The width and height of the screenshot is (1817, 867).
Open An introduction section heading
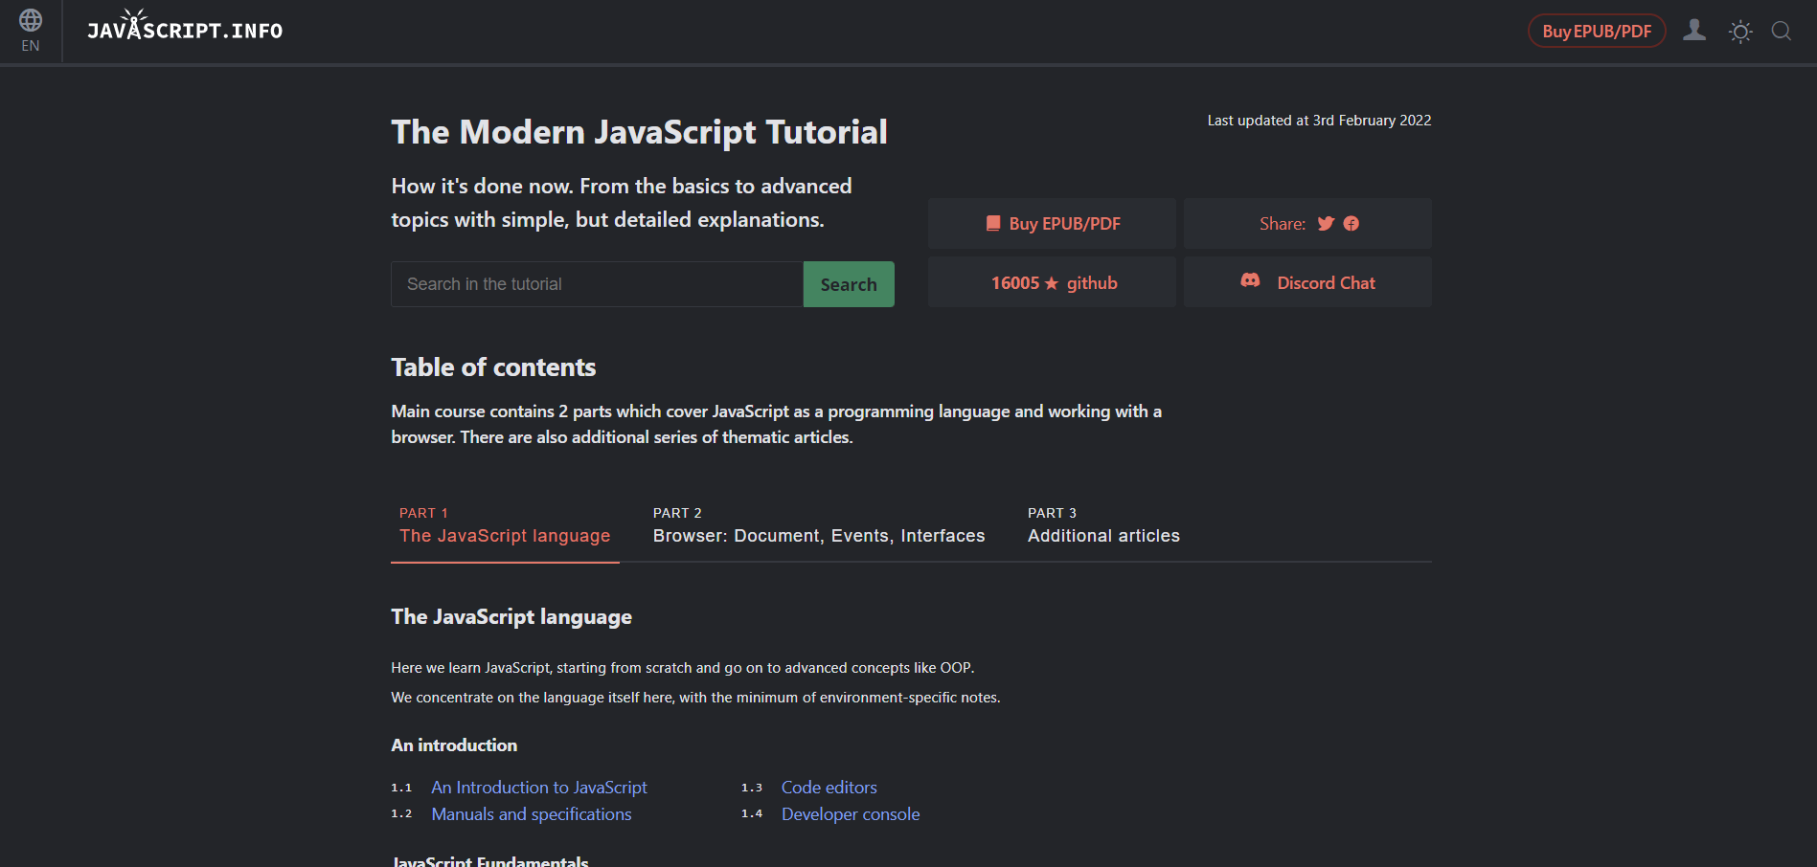[454, 745]
